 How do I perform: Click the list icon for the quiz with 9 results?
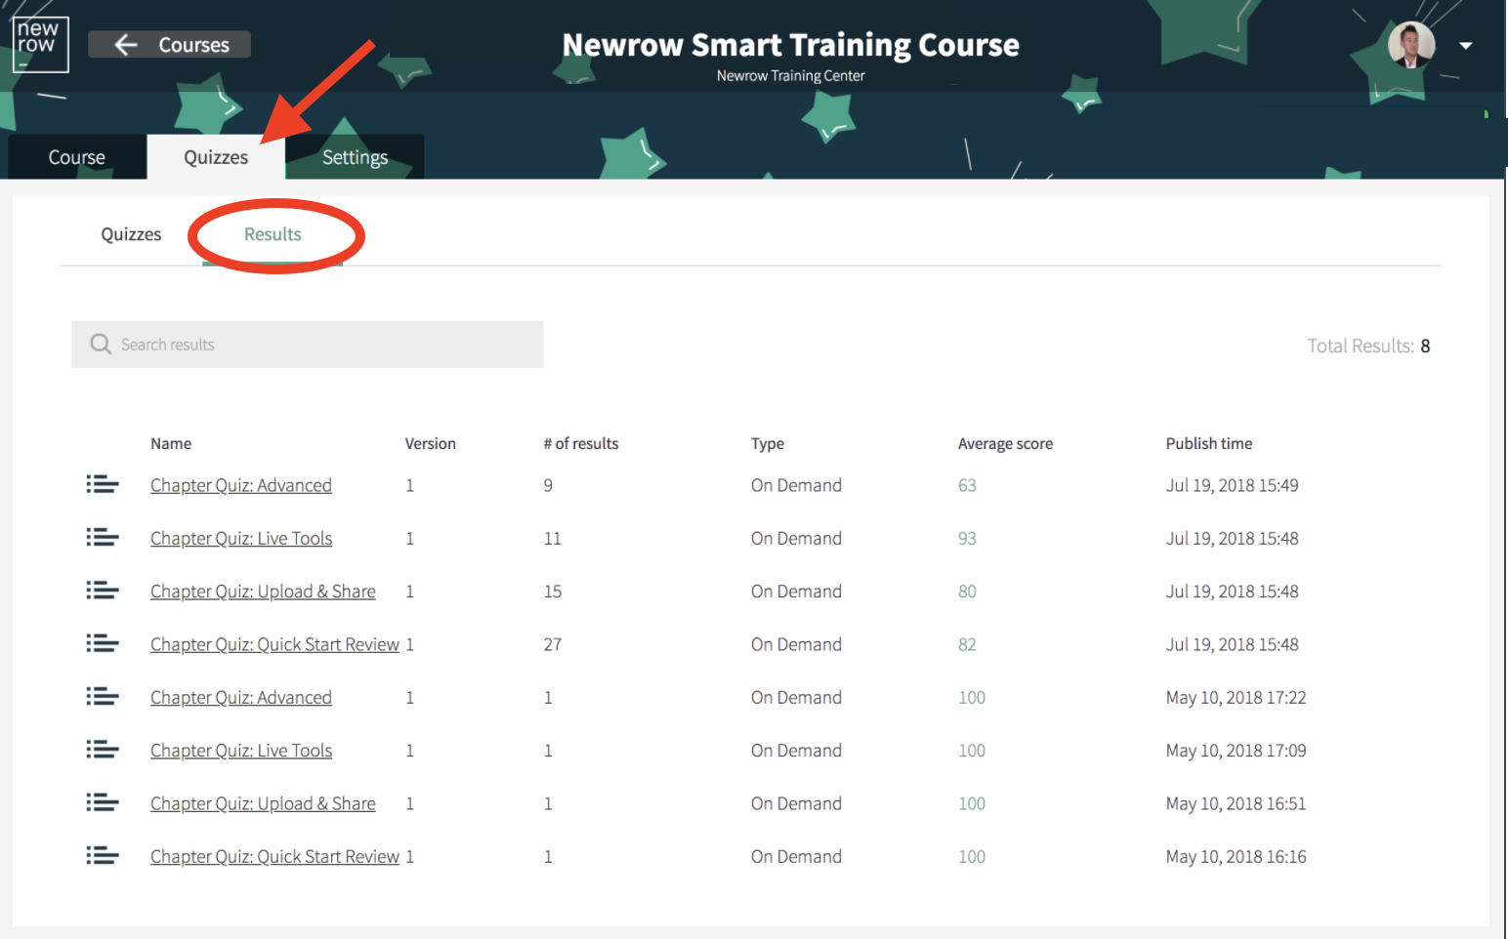(103, 485)
